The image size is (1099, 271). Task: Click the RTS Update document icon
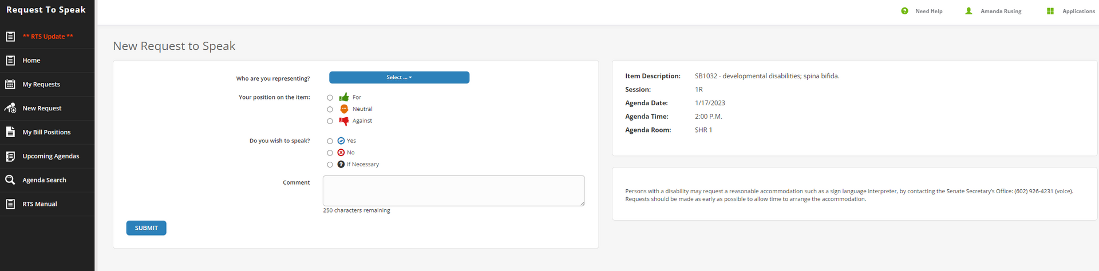[x=10, y=37]
